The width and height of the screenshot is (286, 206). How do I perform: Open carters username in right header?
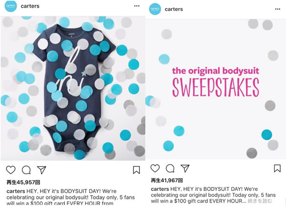174,9
